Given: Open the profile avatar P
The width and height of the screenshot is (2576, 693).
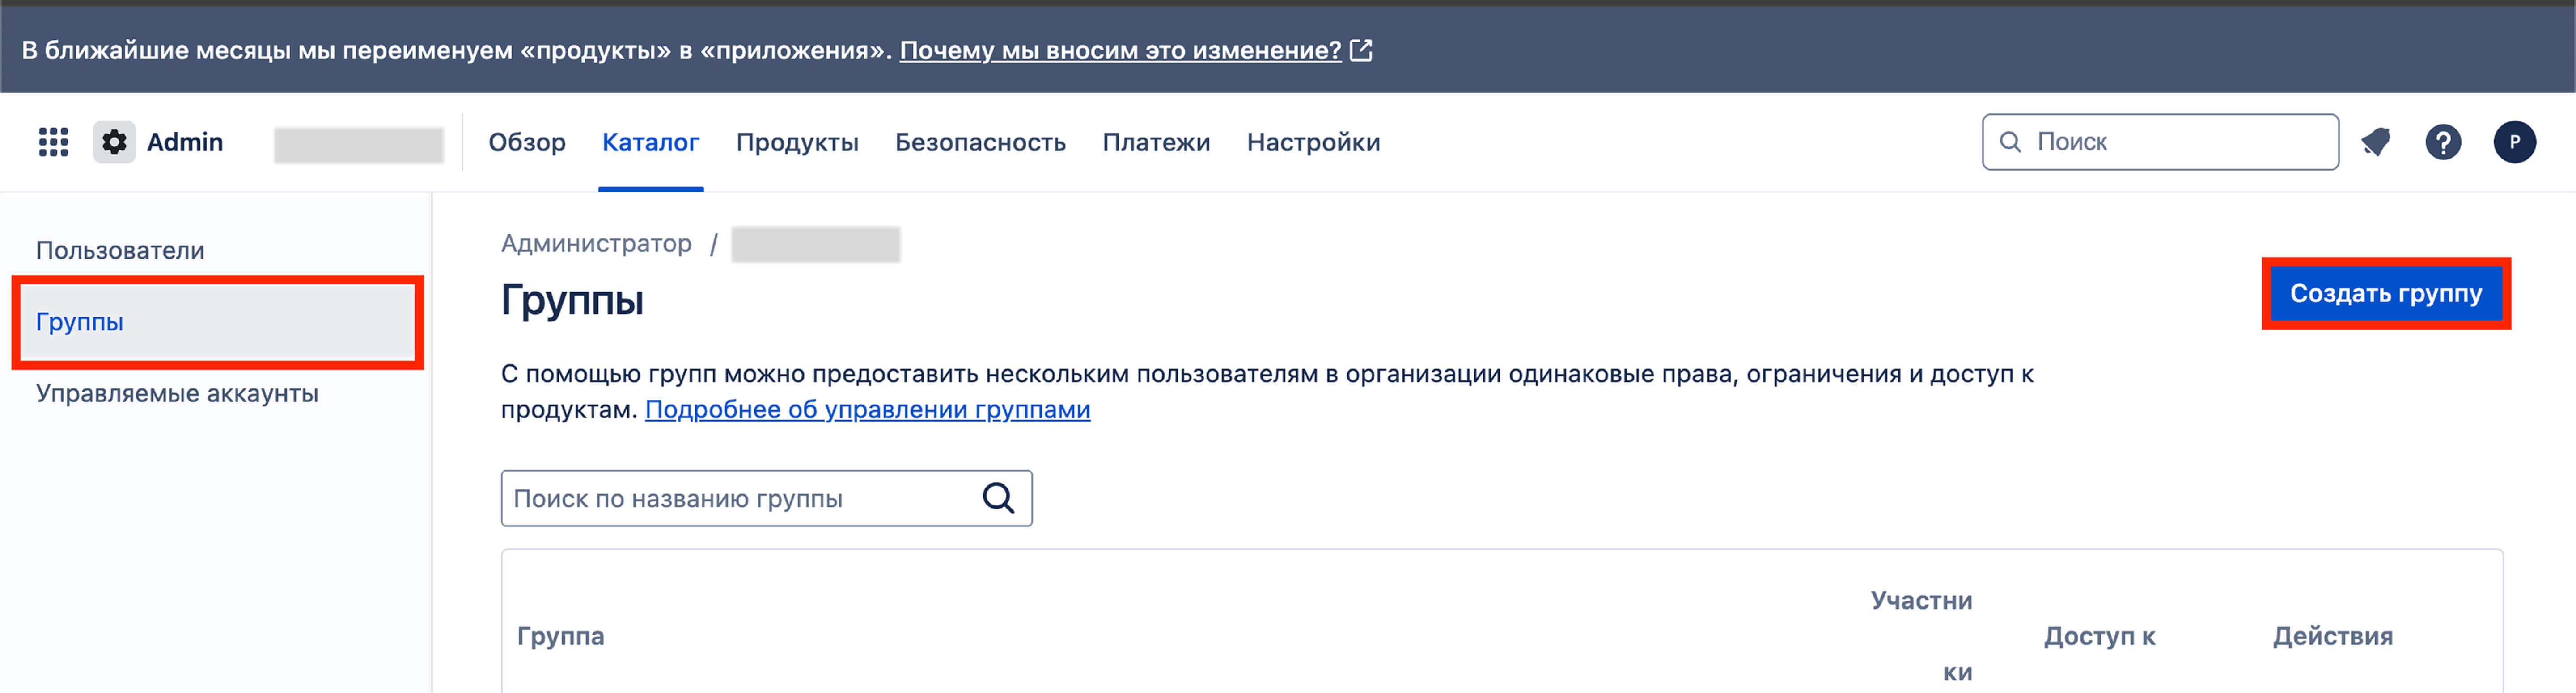Looking at the screenshot, I should click(x=2514, y=142).
